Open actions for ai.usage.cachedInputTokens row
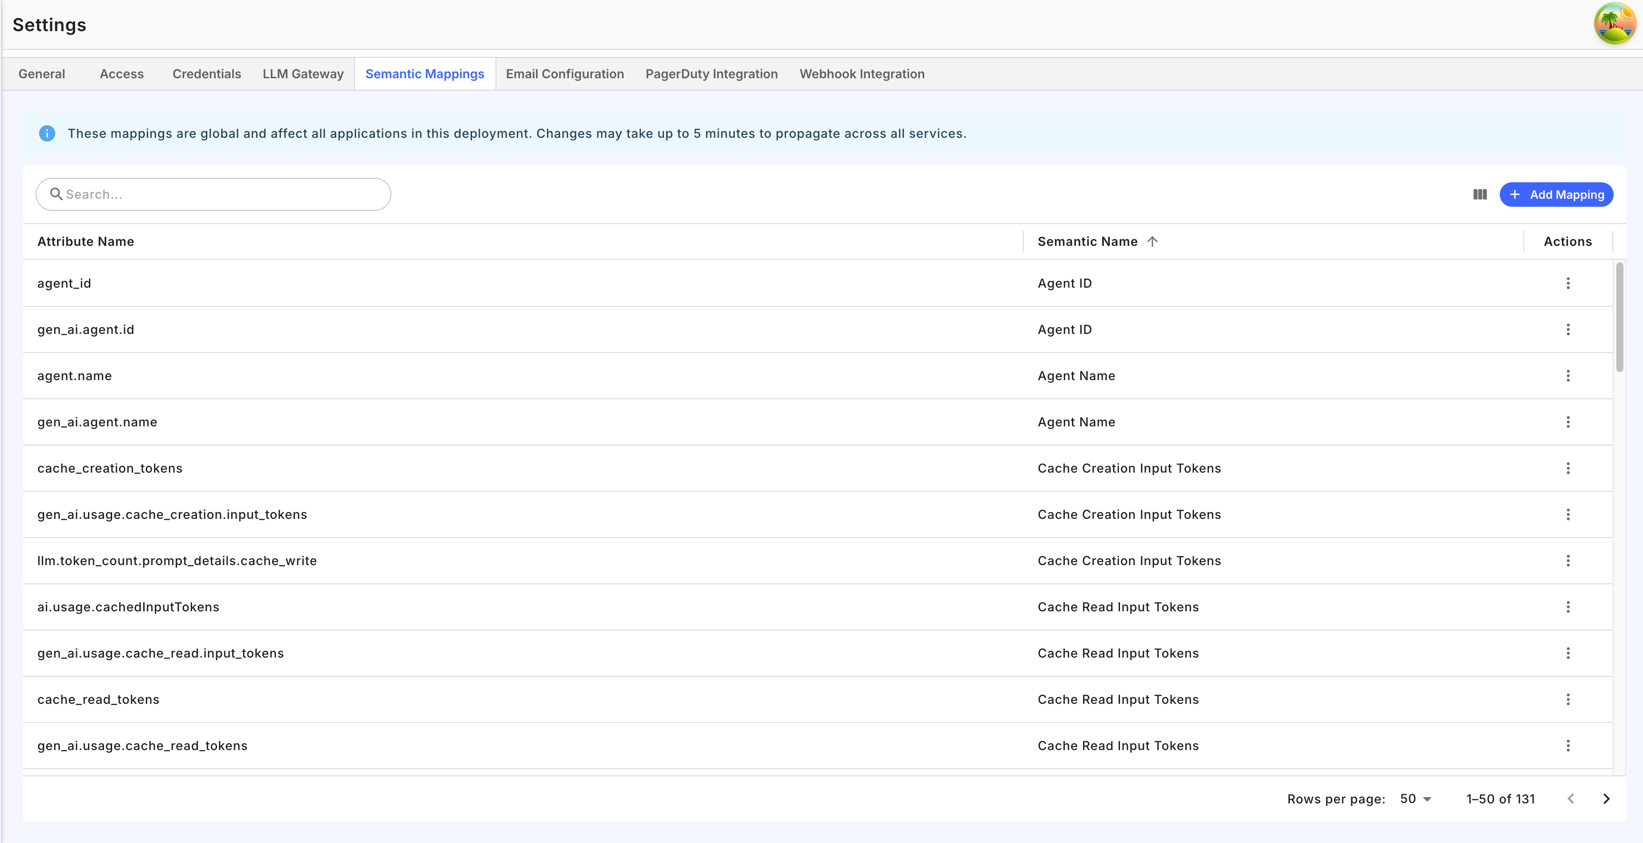This screenshot has height=843, width=1643. point(1568,607)
